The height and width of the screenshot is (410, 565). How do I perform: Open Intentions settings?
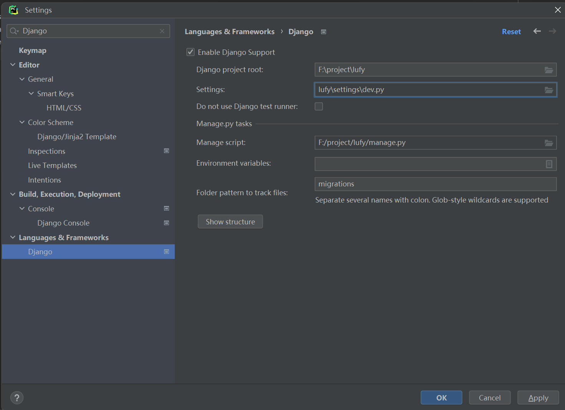coord(45,180)
